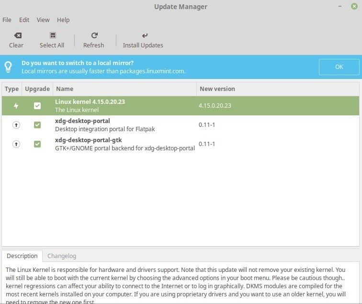Select the xdg-desktop-portal package name

[x=82, y=121]
